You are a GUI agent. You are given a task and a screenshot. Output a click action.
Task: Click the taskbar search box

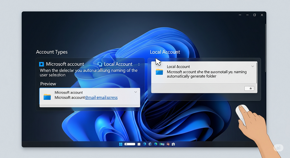130,144
